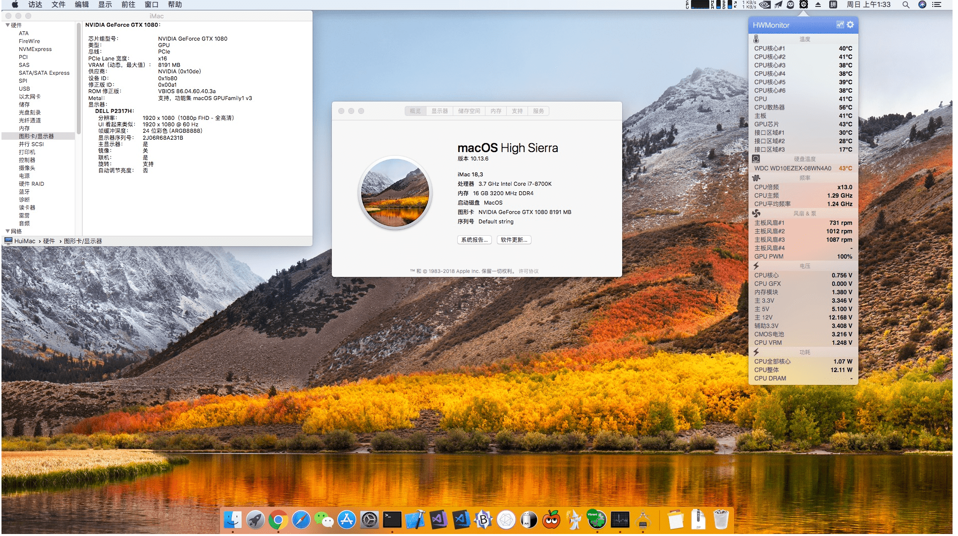958x536 pixels.
Task: Open HWMonitor graph view icon
Action: click(x=840, y=25)
